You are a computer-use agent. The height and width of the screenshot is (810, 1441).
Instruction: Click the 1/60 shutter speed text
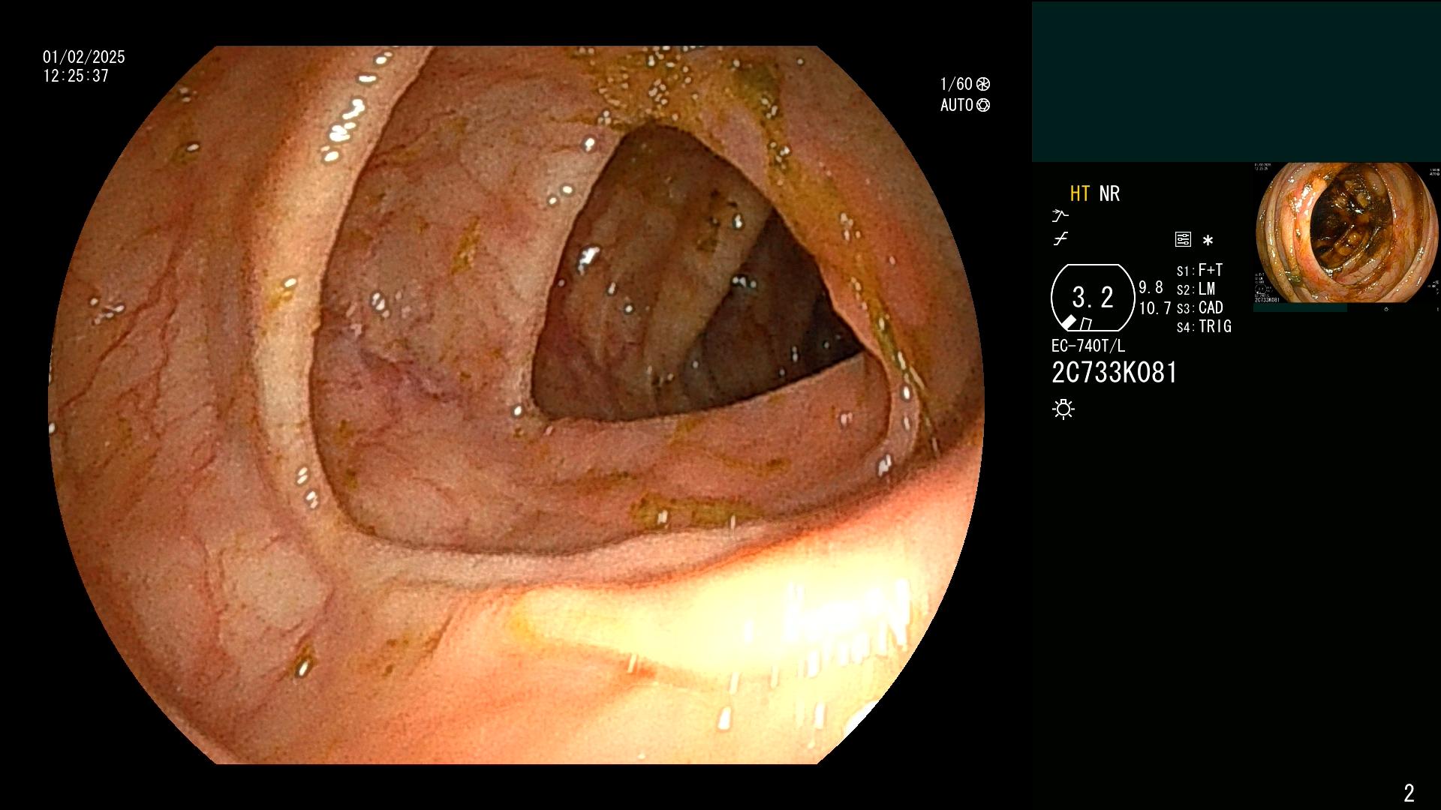click(x=956, y=84)
